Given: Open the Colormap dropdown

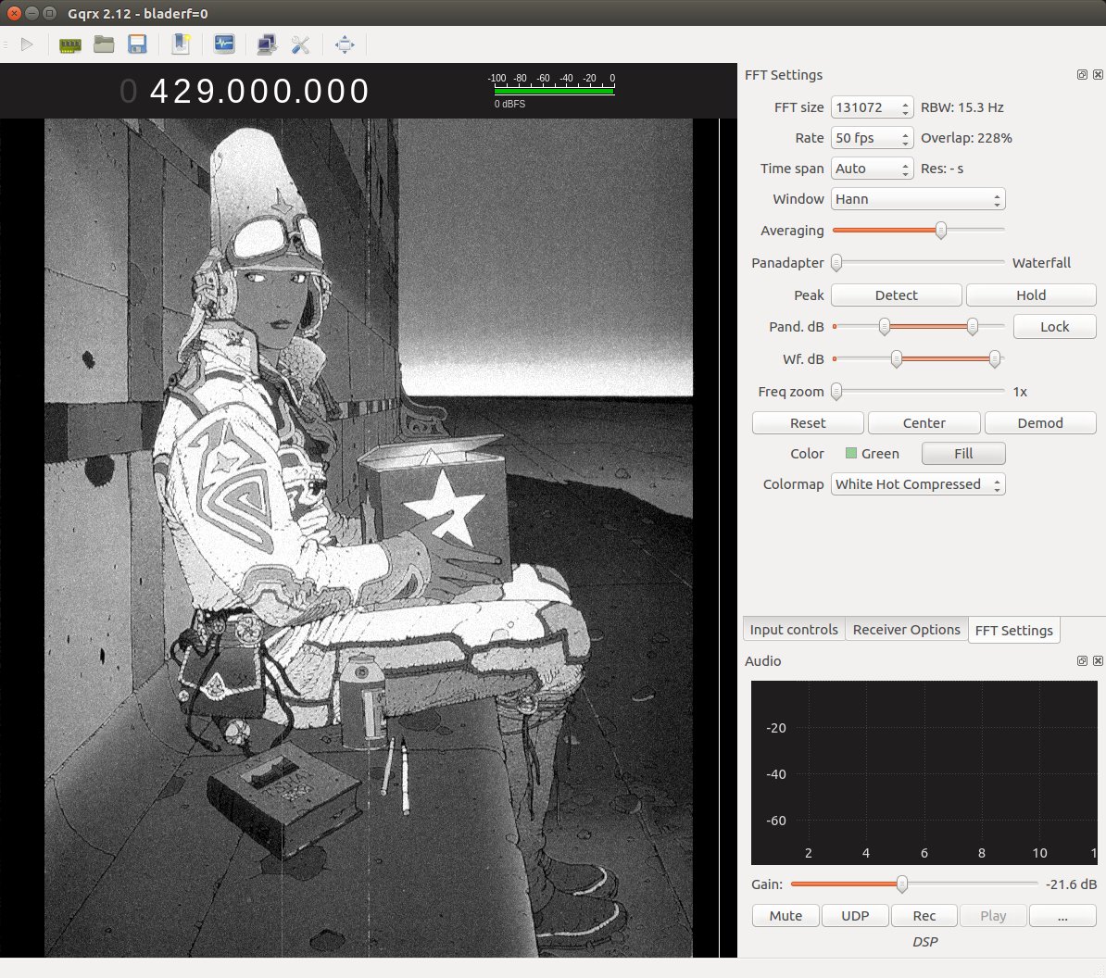Looking at the screenshot, I should (918, 484).
